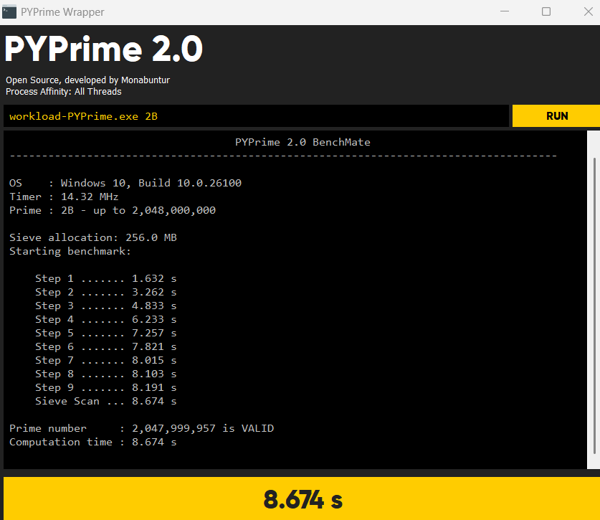Click the 'PYPrime Wrapper' window title text

tap(62, 12)
